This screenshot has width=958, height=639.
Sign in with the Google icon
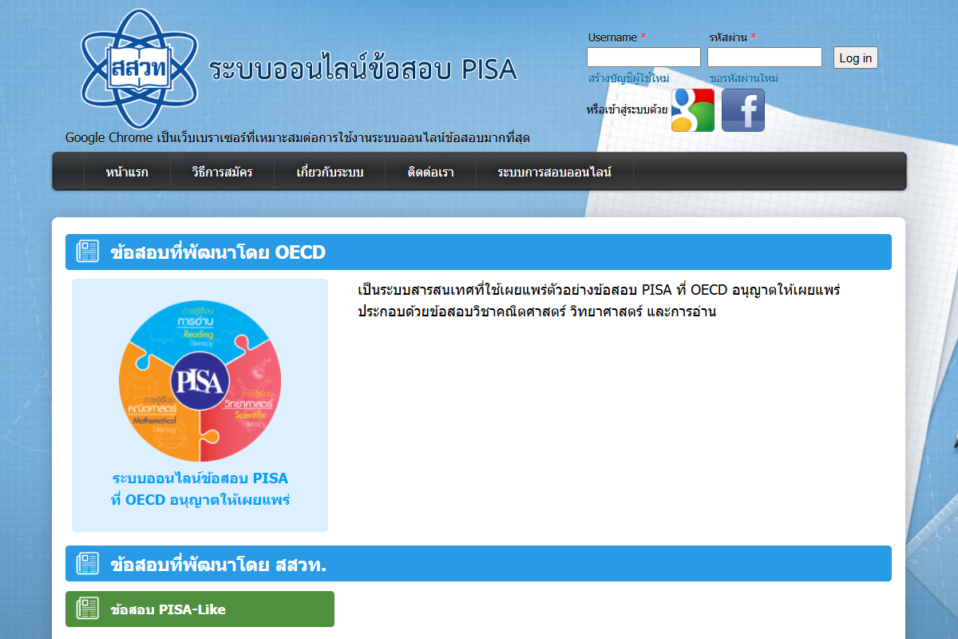693,110
